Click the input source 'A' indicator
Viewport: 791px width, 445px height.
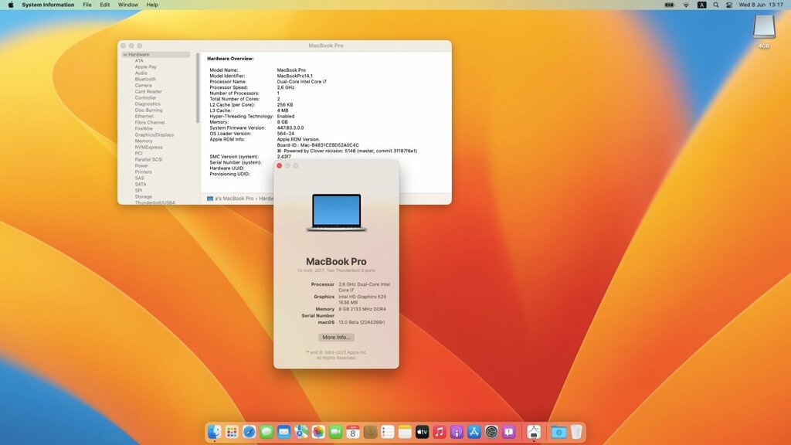(x=702, y=5)
